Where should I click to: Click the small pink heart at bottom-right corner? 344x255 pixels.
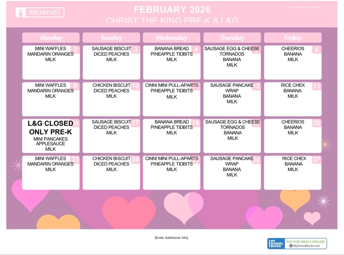coord(312,218)
